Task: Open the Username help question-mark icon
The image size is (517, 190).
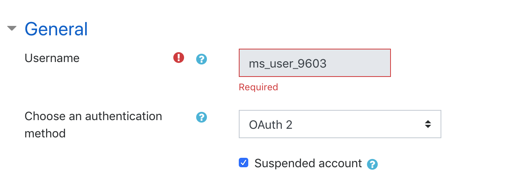Action: coord(202,59)
